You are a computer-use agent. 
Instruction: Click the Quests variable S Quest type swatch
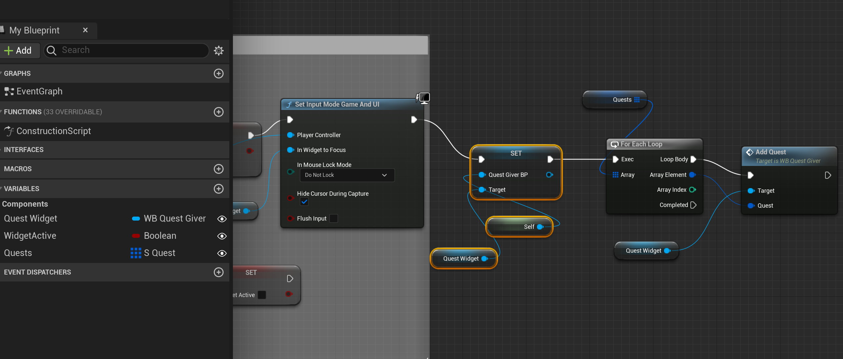pyautogui.click(x=136, y=253)
